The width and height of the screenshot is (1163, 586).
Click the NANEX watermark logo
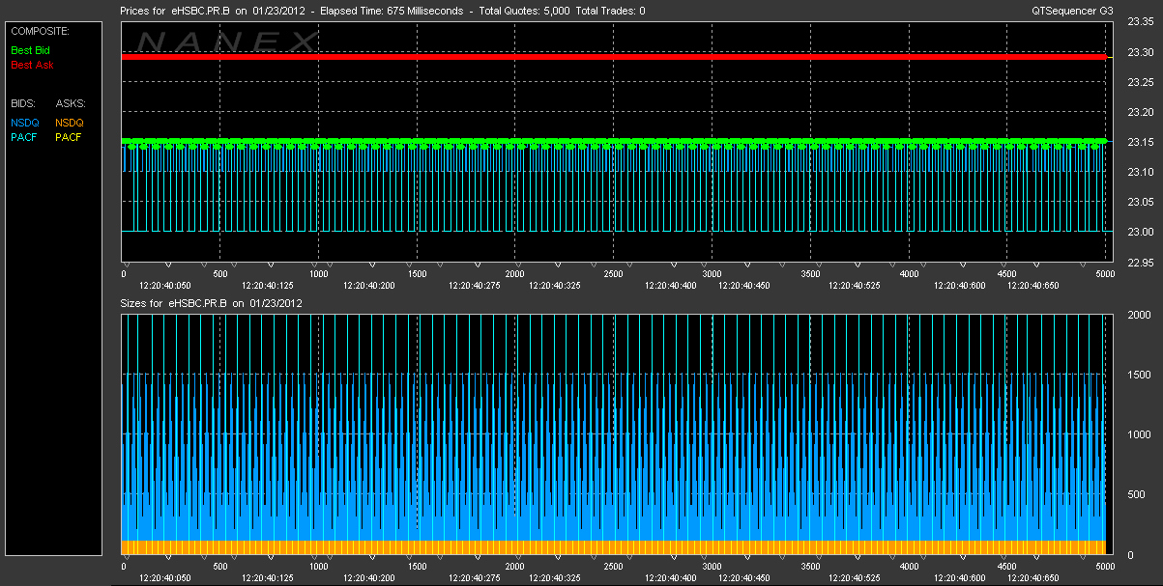click(226, 42)
